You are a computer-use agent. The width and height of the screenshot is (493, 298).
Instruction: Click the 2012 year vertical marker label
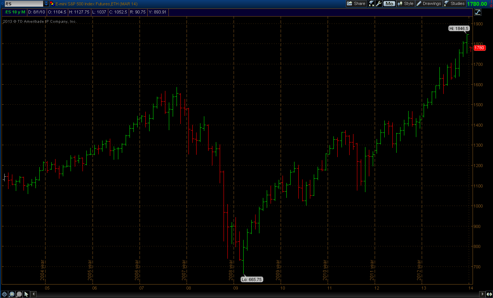(419, 270)
